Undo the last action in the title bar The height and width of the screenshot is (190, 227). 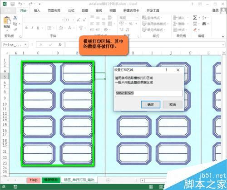pyautogui.click(x=20, y=4)
